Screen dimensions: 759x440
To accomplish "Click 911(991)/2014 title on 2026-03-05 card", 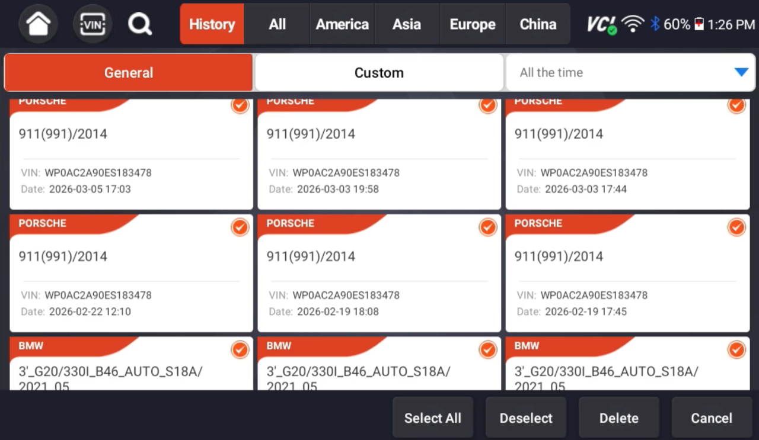I will [x=63, y=134].
